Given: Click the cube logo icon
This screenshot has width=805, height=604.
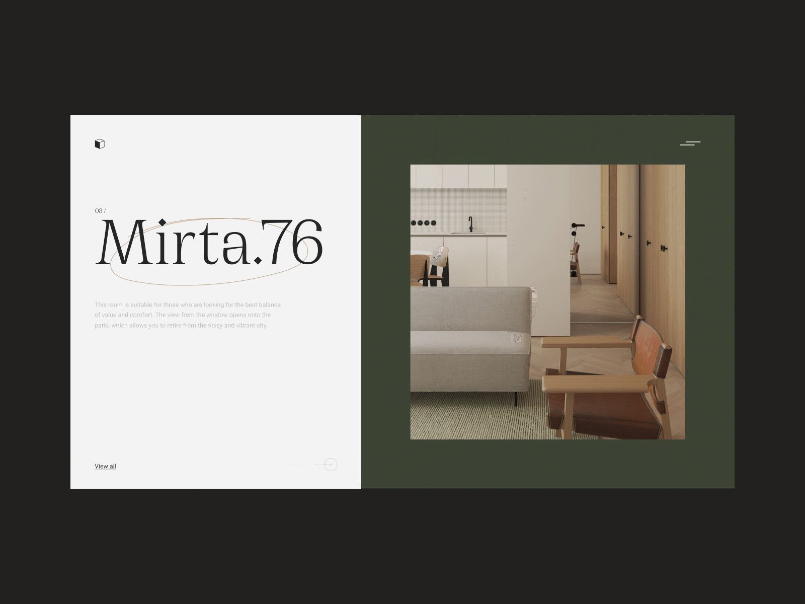Looking at the screenshot, I should pyautogui.click(x=100, y=144).
